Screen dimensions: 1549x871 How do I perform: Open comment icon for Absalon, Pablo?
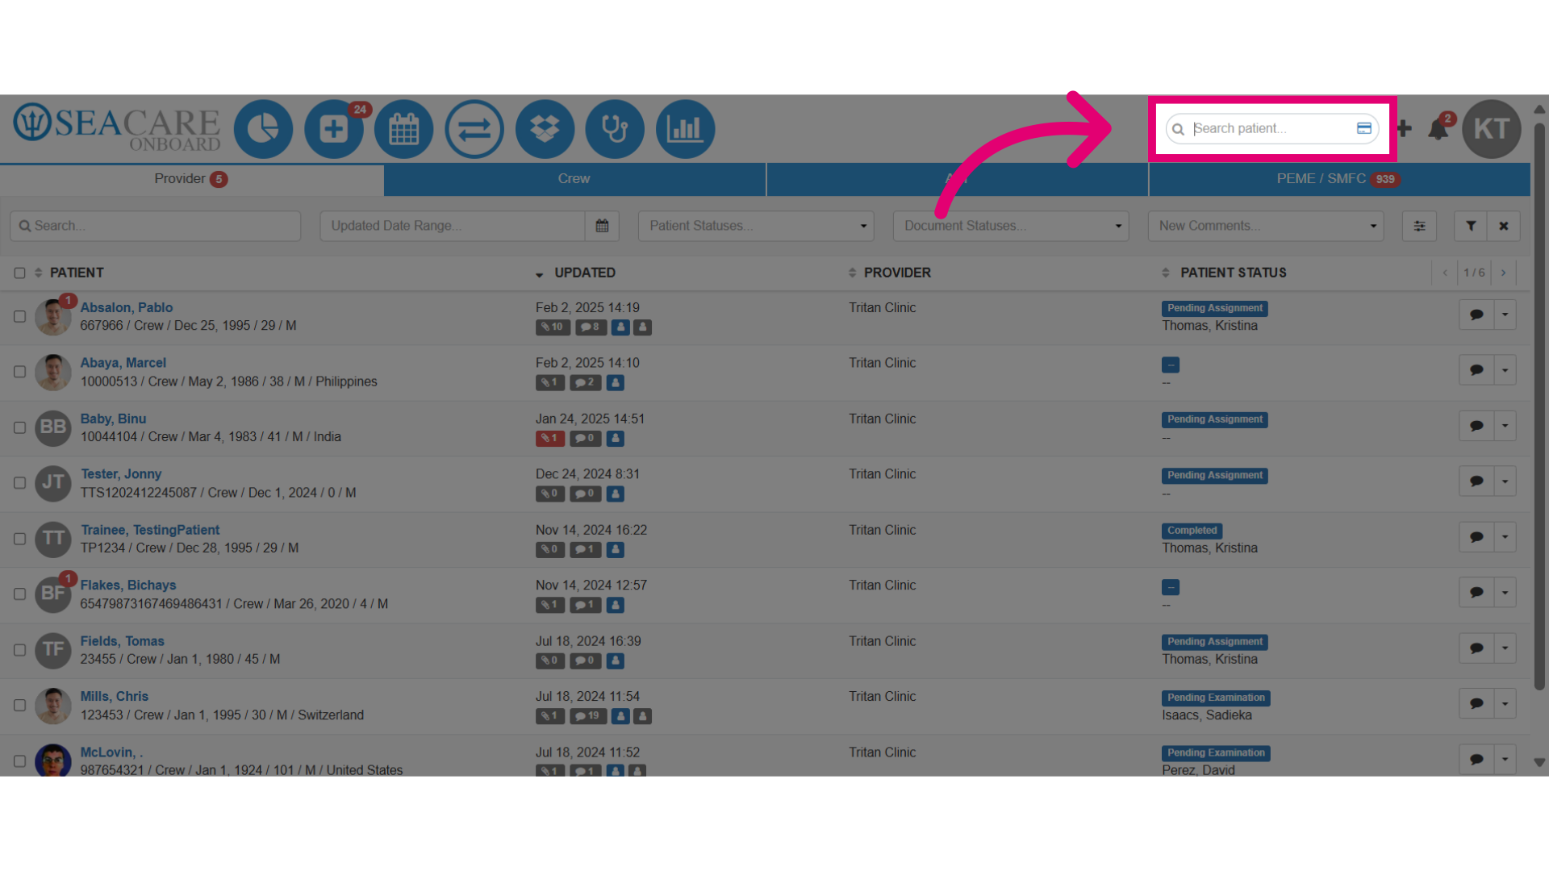pos(1476,315)
